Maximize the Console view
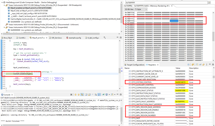This screenshot has width=215, height=126. pos(121,95)
